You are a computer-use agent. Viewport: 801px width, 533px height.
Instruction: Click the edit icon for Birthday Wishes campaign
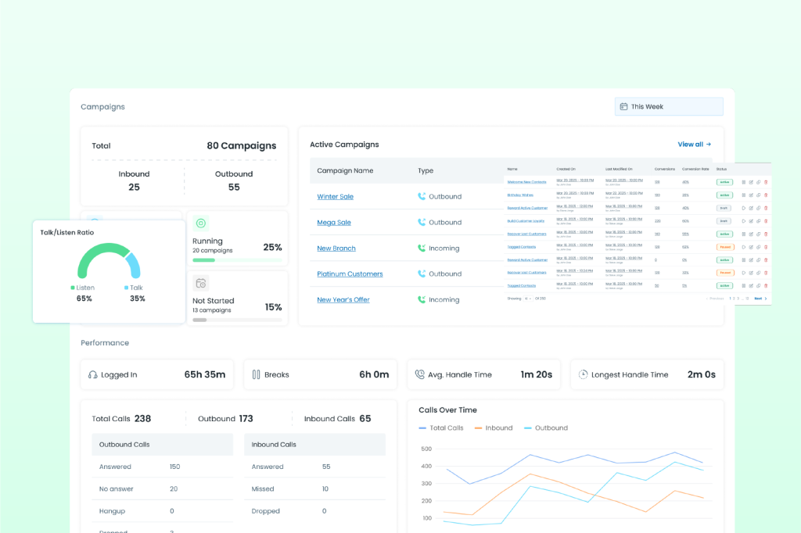pos(750,195)
